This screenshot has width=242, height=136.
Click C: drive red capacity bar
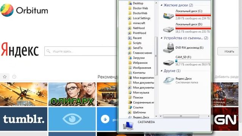pos(193,15)
